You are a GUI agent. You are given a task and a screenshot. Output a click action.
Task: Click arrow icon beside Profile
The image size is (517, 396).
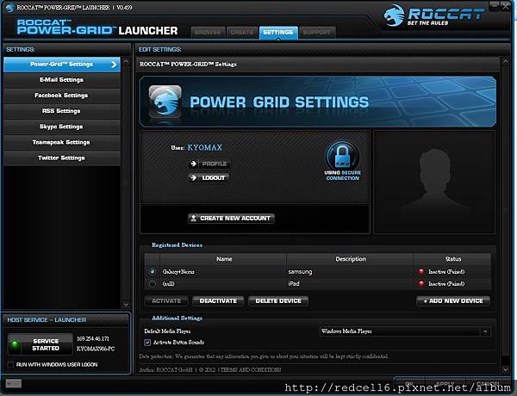[x=194, y=164]
